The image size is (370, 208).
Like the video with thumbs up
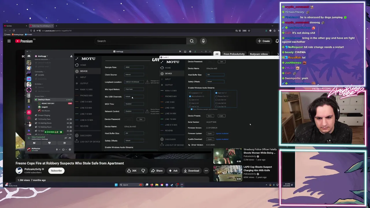point(132,171)
